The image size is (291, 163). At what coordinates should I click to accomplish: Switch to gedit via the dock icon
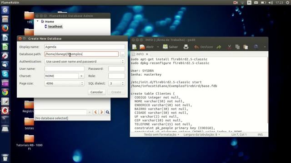pos(5,101)
